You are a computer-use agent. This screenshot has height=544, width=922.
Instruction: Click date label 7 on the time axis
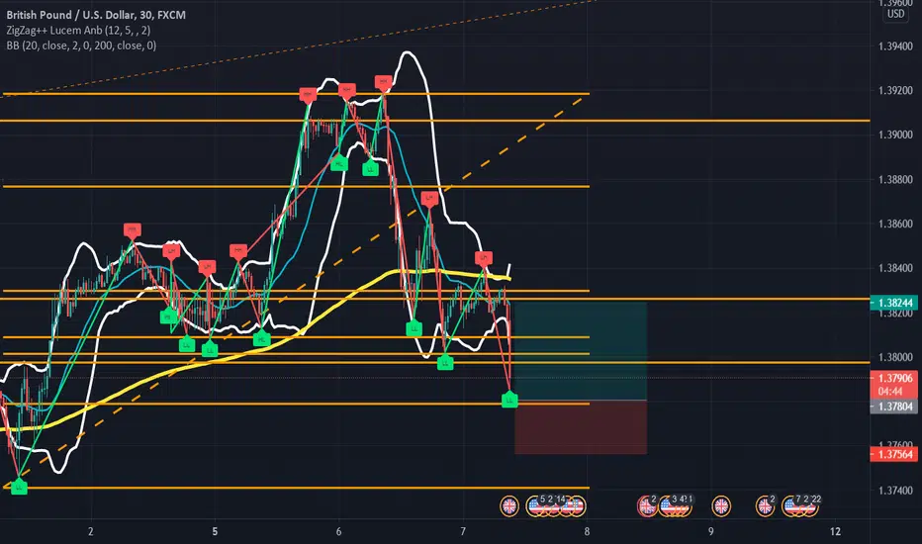point(463,532)
